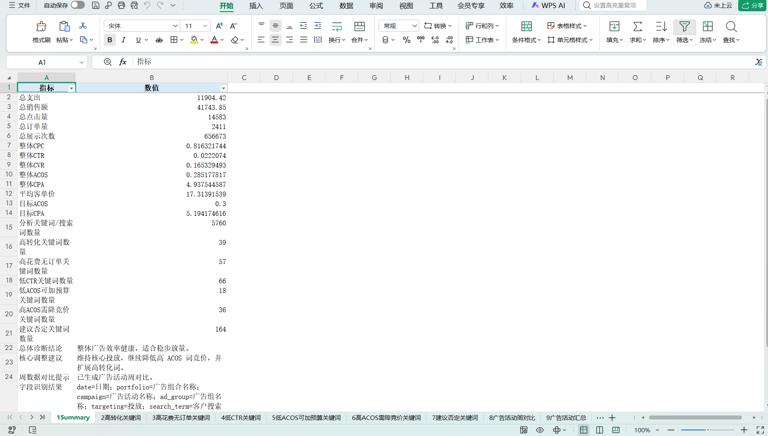Decrease font size with A- icon
Viewport: 768px width, 436px height.
(x=233, y=26)
